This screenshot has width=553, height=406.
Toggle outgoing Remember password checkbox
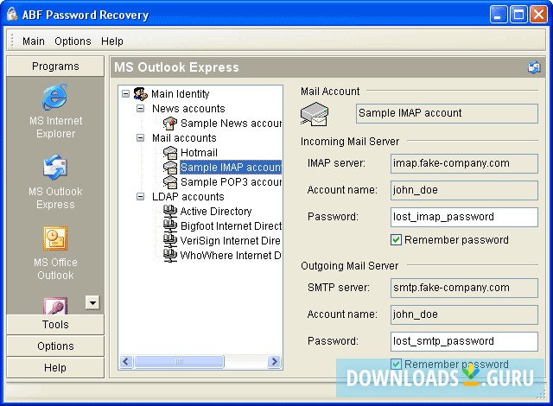(396, 364)
